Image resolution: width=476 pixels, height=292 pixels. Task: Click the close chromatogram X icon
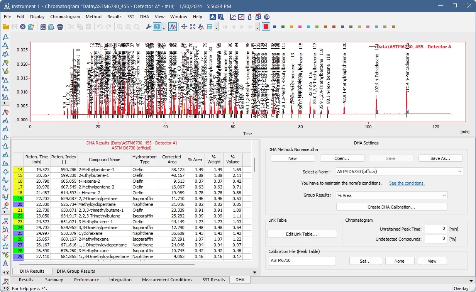(x=23, y=27)
